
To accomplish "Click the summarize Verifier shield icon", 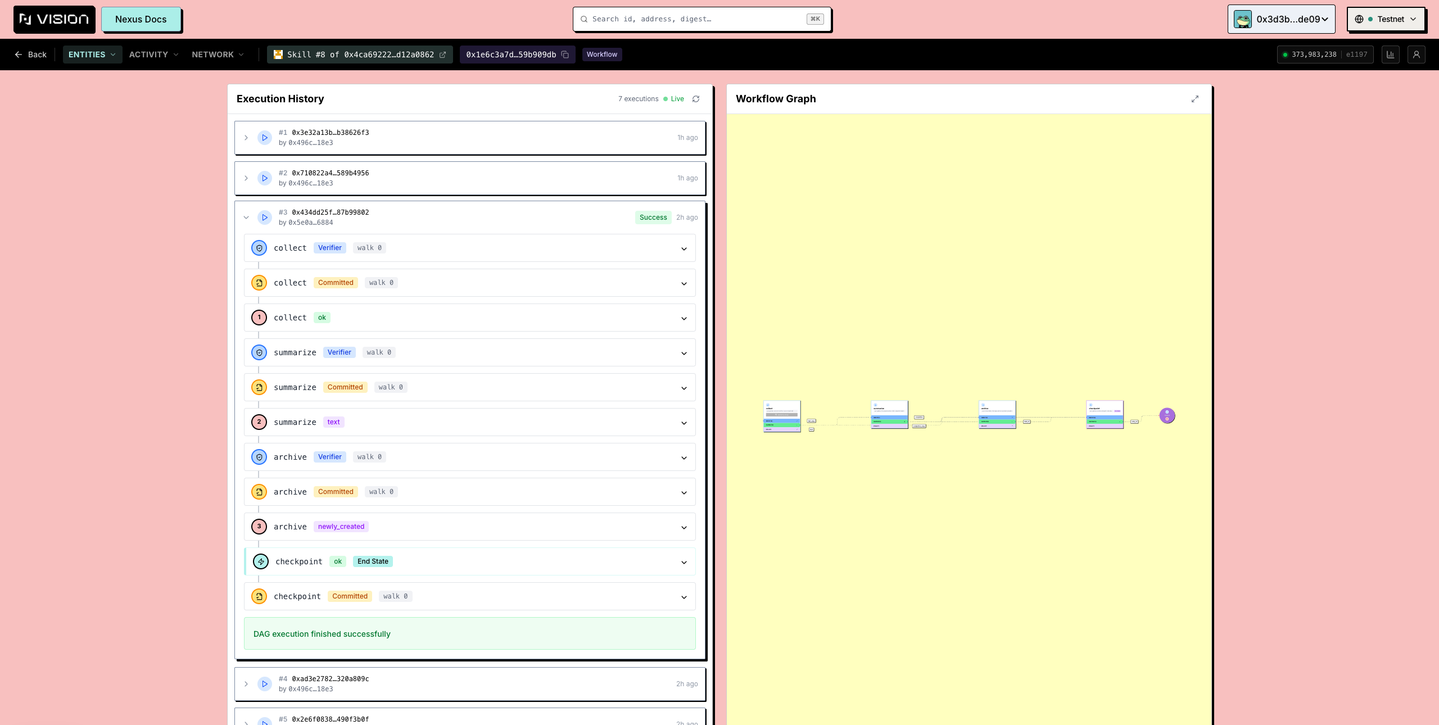I will (259, 352).
